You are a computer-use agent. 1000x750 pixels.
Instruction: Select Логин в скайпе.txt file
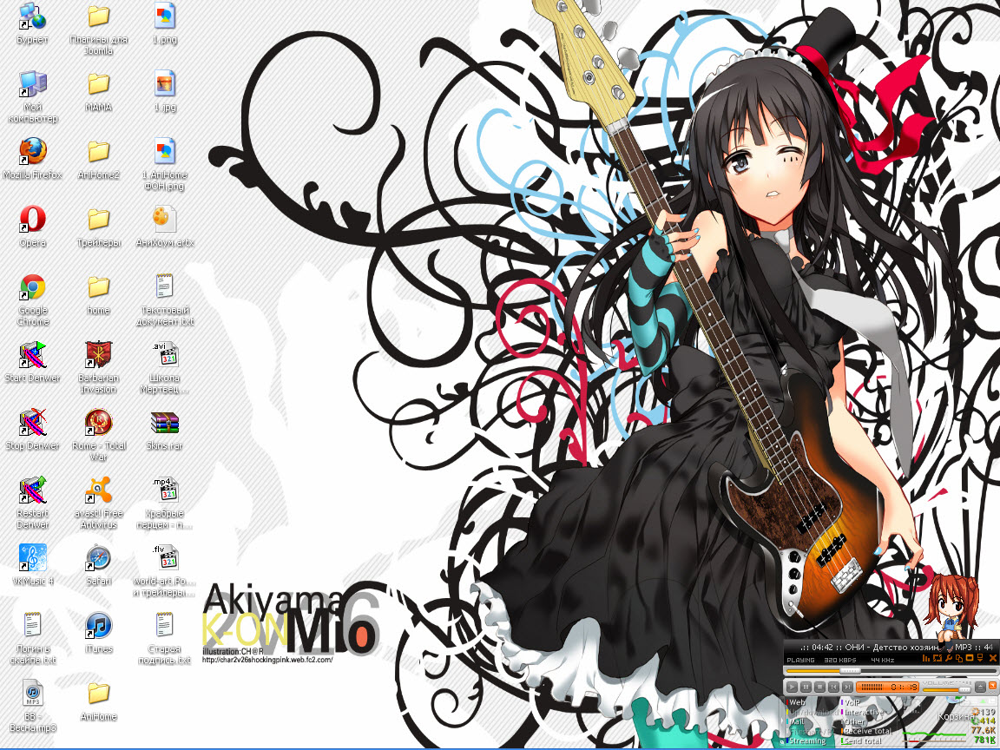point(32,638)
